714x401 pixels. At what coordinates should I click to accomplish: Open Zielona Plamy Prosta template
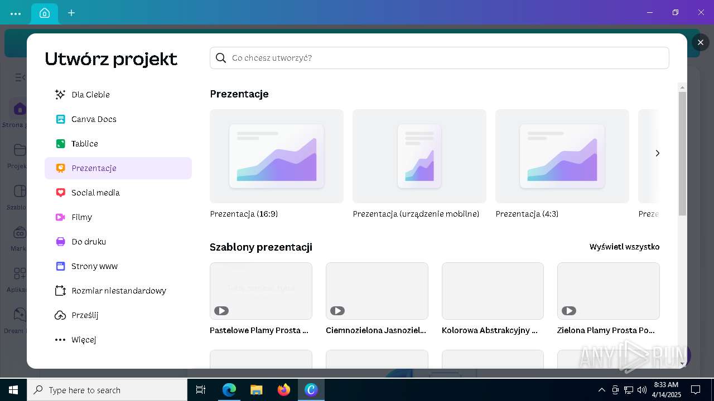(x=609, y=291)
